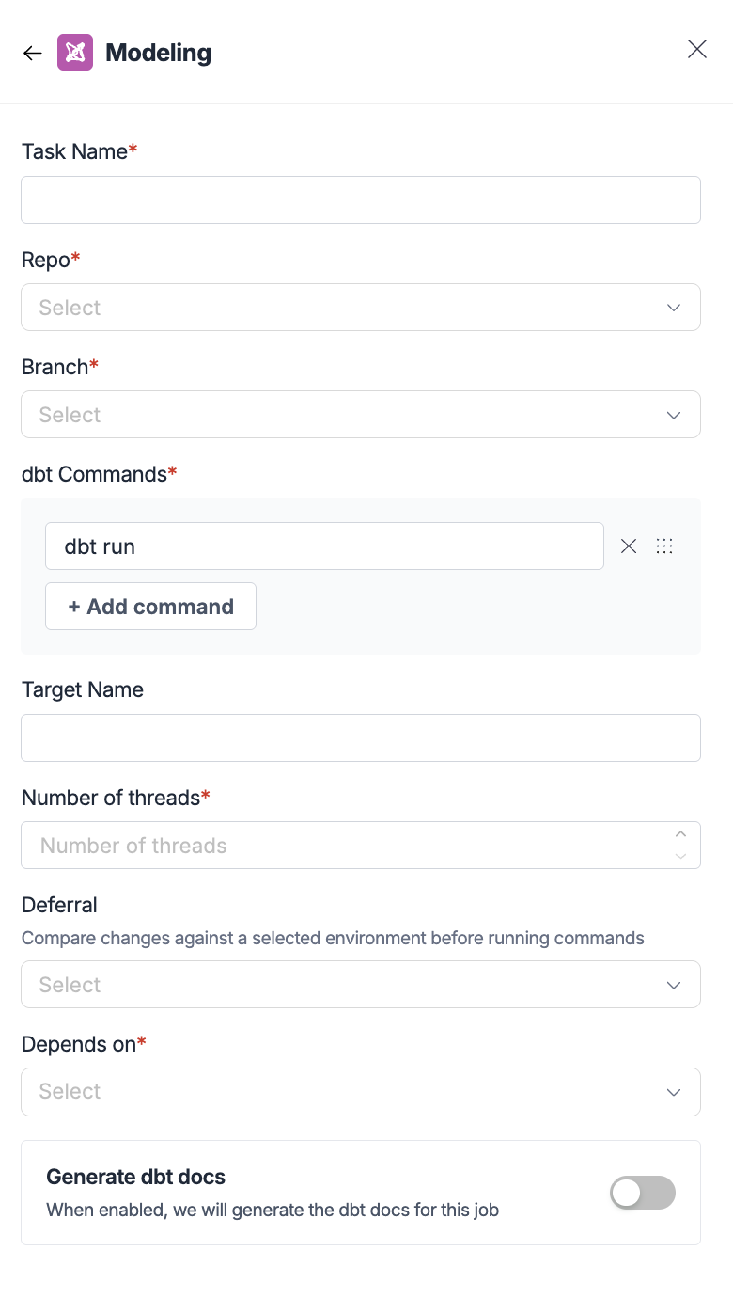The width and height of the screenshot is (733, 1298).
Task: Close the Modeling panel with the X icon
Action: coord(696,49)
